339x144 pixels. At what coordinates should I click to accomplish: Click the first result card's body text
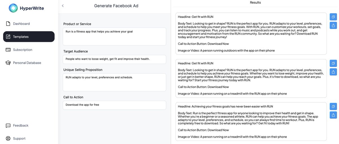pyautogui.click(x=250, y=30)
